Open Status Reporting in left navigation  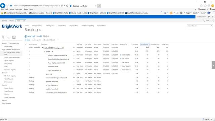click(10, 97)
